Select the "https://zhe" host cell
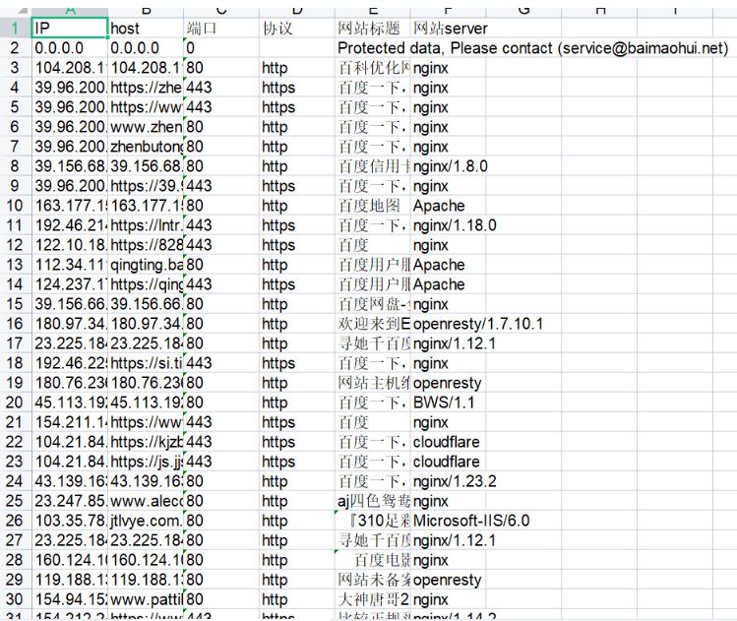Screen dimensions: 737x621 (146, 88)
